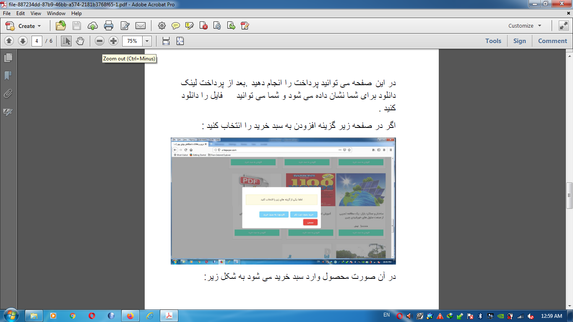Toggle read mode expand icon

[563, 26]
